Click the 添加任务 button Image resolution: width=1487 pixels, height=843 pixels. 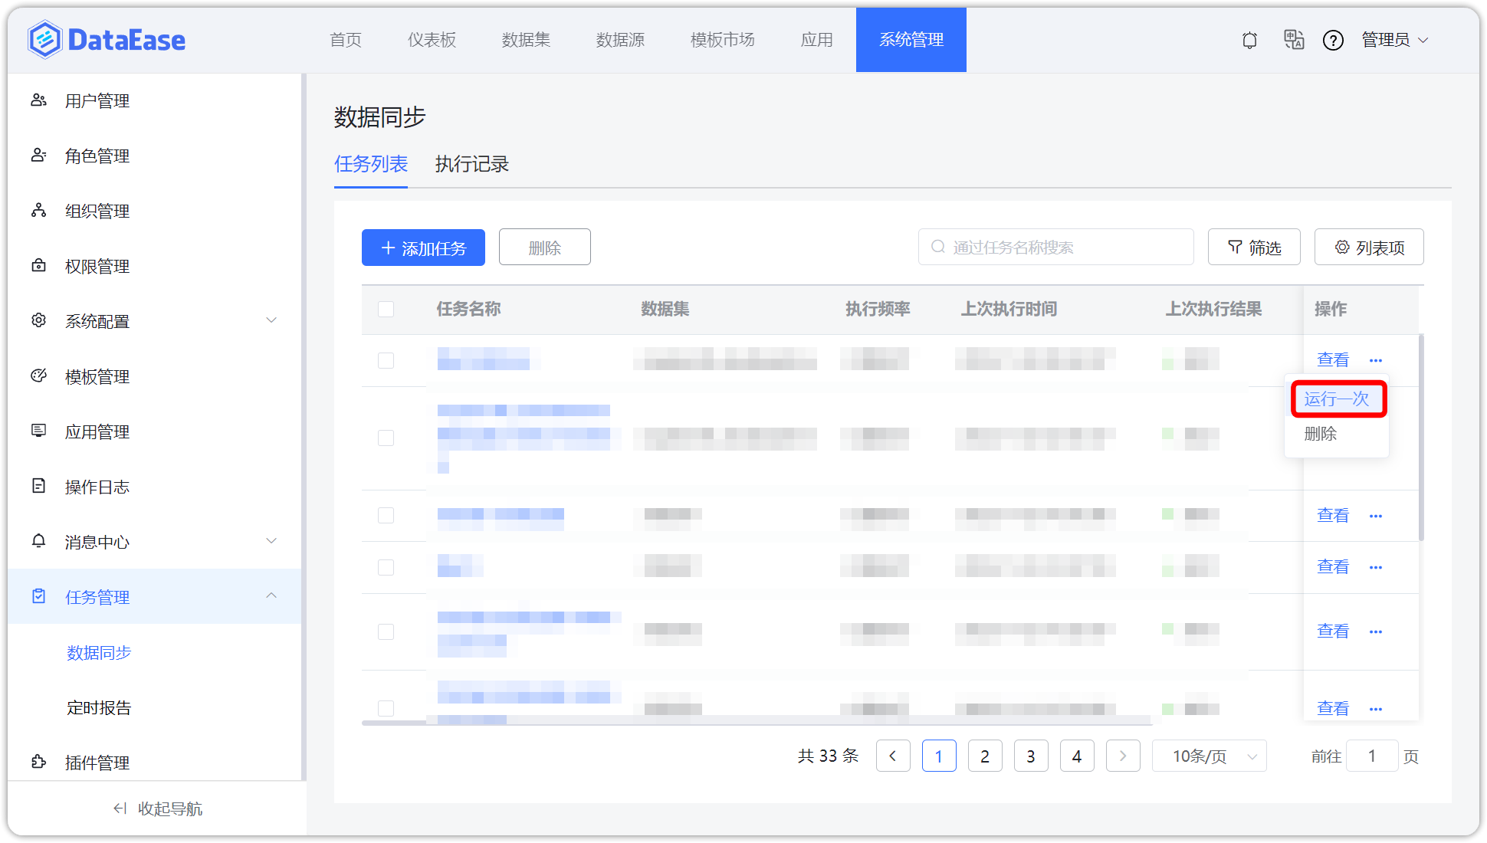click(x=423, y=247)
